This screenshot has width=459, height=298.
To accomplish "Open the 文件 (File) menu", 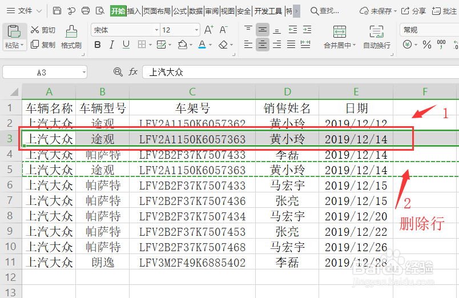I will coord(25,11).
